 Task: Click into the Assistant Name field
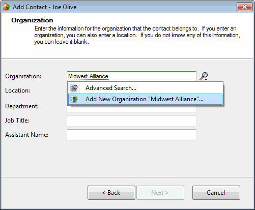click(131, 135)
